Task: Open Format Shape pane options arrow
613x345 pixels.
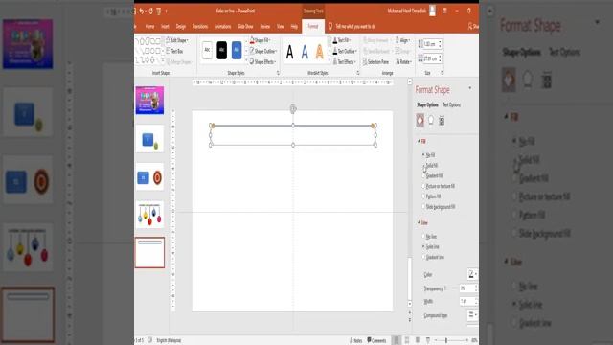Action: click(470, 88)
